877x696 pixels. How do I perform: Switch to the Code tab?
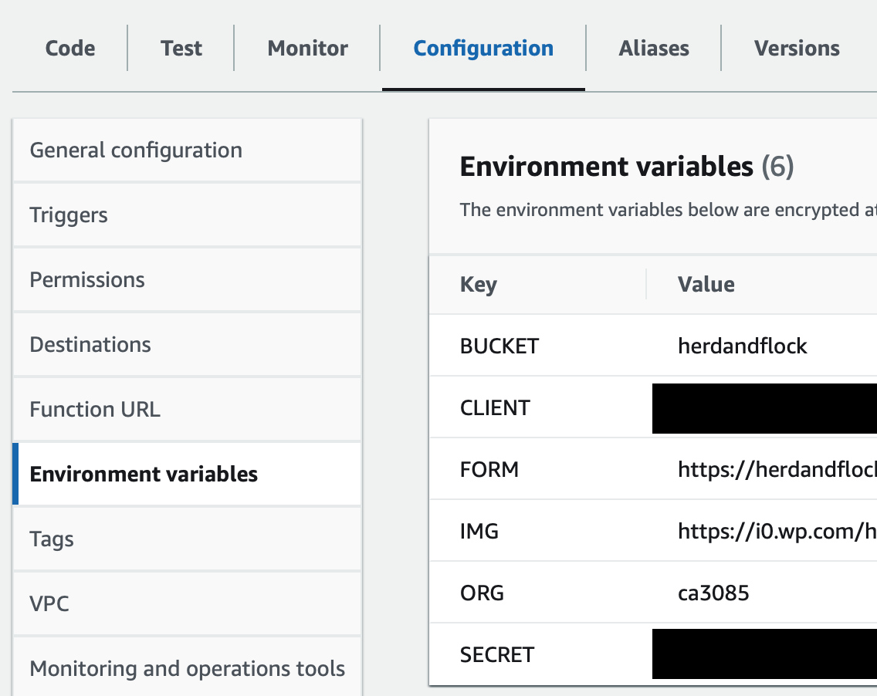69,48
